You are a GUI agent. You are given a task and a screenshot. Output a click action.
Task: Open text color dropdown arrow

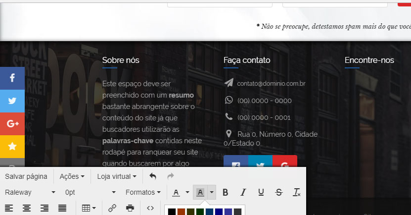[x=187, y=192]
